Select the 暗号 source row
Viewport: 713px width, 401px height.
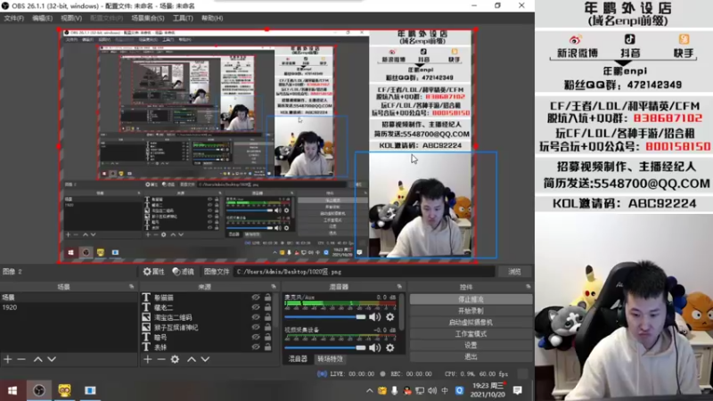[x=207, y=338]
